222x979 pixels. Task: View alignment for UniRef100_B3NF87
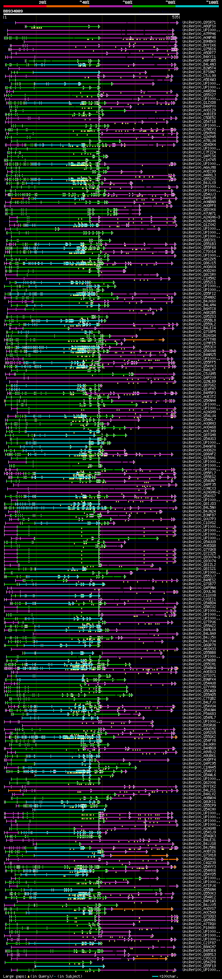click(199, 515)
